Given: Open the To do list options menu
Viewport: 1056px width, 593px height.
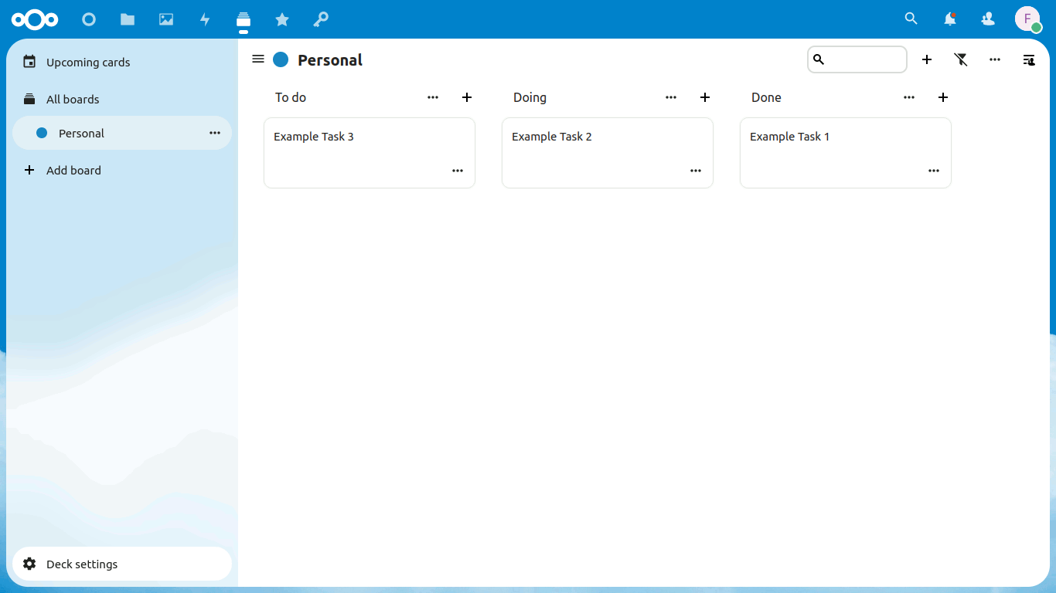Looking at the screenshot, I should (433, 97).
